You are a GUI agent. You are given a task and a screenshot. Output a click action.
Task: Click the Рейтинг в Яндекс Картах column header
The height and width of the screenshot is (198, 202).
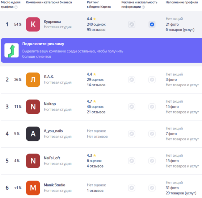(x=99, y=4)
